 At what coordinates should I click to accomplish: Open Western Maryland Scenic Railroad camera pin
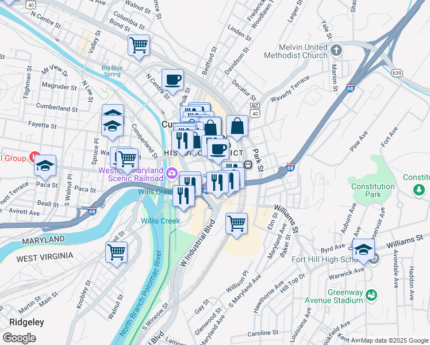172,173
